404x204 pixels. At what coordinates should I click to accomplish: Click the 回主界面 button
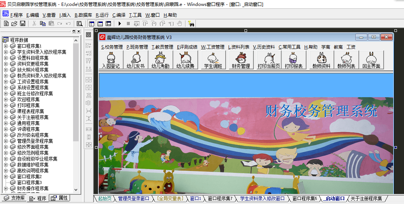[x=371, y=60]
